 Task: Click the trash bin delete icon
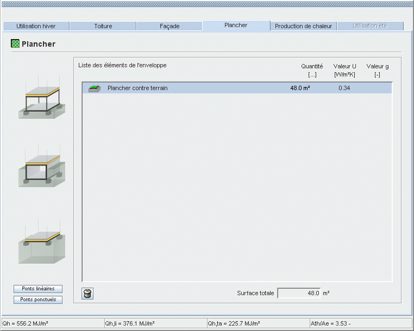(x=87, y=294)
